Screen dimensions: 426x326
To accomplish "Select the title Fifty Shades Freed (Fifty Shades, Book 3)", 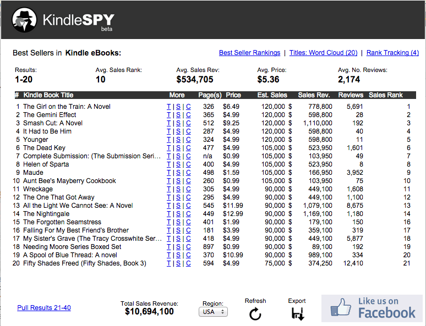I will tap(85, 263).
